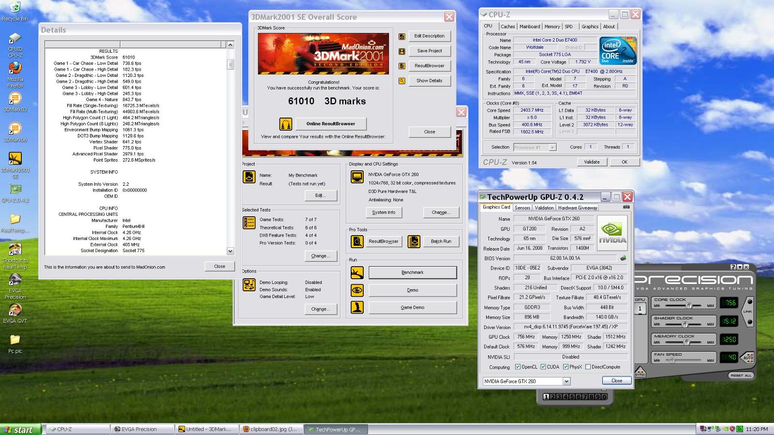Image resolution: width=774 pixels, height=435 pixels.
Task: Click the Save Project disk icon
Action: [402, 51]
